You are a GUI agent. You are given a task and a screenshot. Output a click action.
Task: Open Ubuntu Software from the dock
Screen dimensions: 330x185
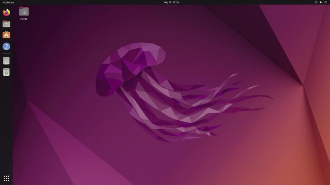6,35
